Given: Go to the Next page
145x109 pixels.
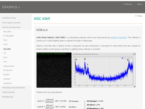Looking at the screenshot, I should click(140, 4).
